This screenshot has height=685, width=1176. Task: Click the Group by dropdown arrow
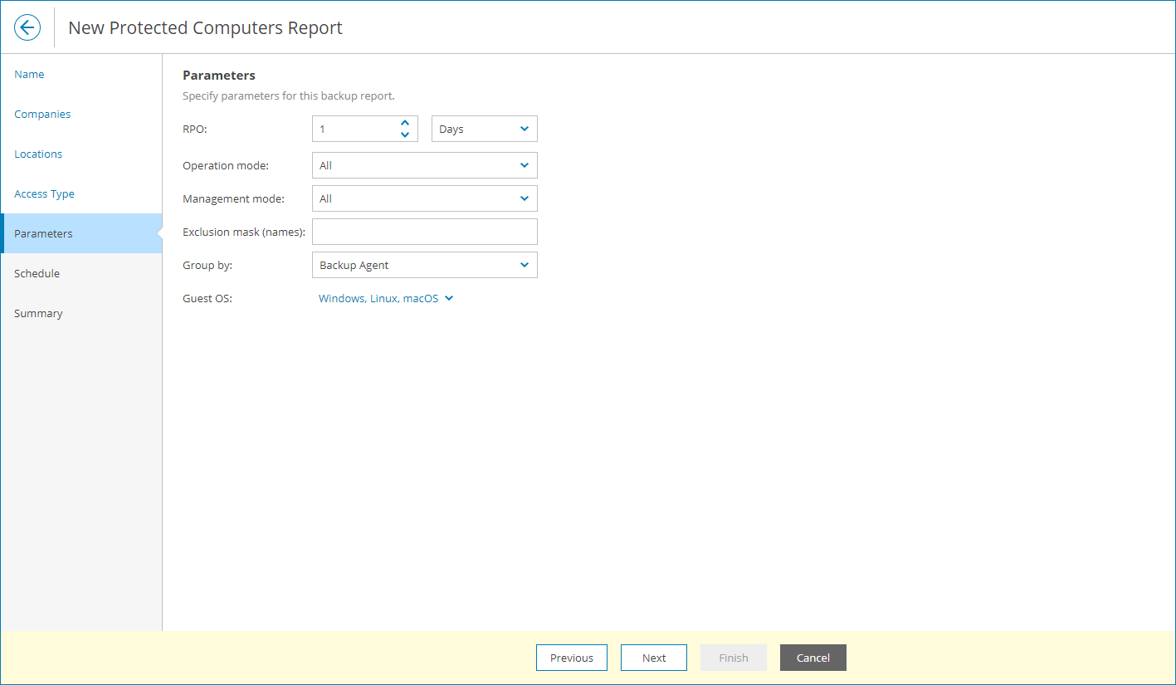524,265
